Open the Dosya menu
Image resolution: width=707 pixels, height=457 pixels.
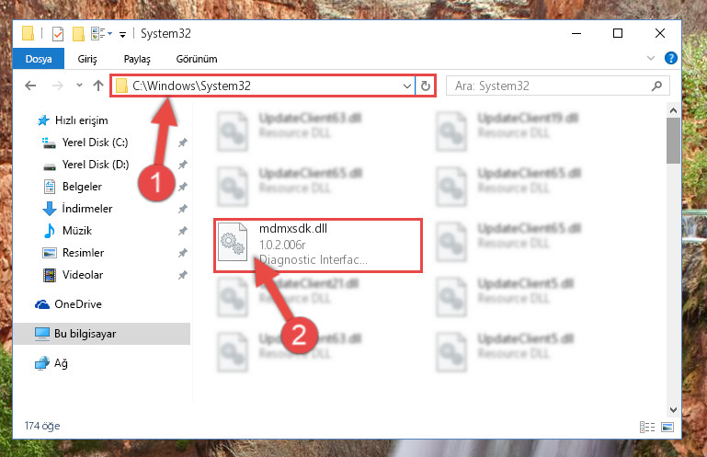[x=39, y=59]
